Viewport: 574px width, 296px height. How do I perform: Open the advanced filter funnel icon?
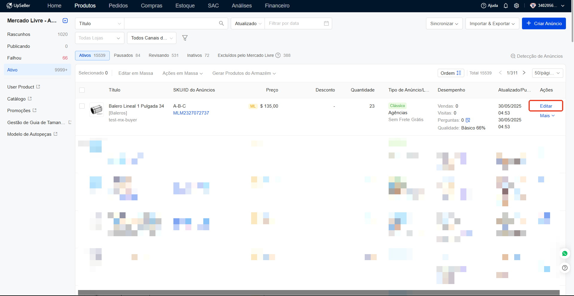tap(185, 38)
